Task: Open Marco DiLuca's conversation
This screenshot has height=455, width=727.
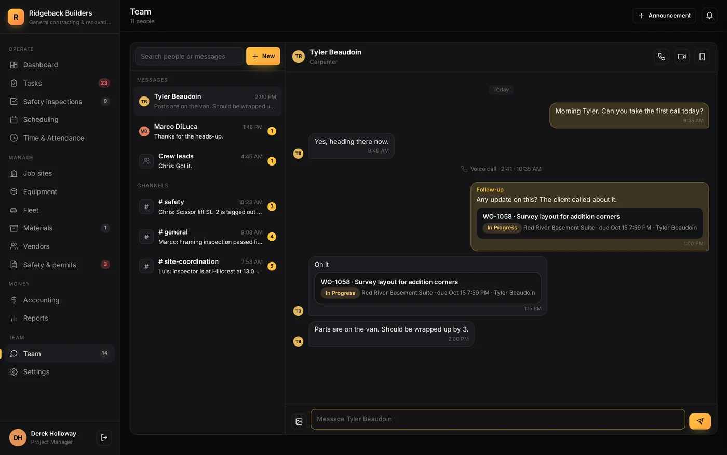Action: [x=208, y=131]
